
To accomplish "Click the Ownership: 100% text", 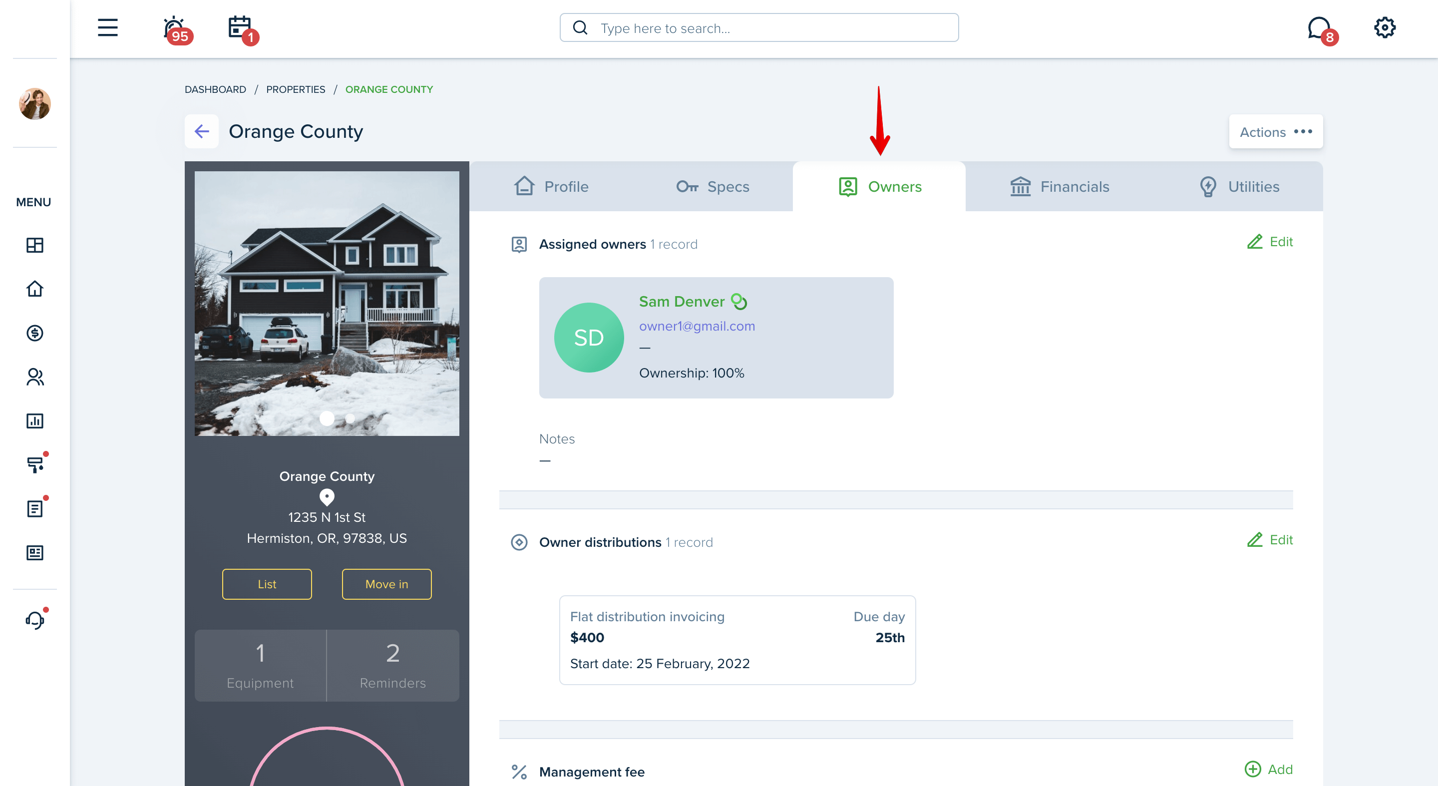I will tap(692, 373).
